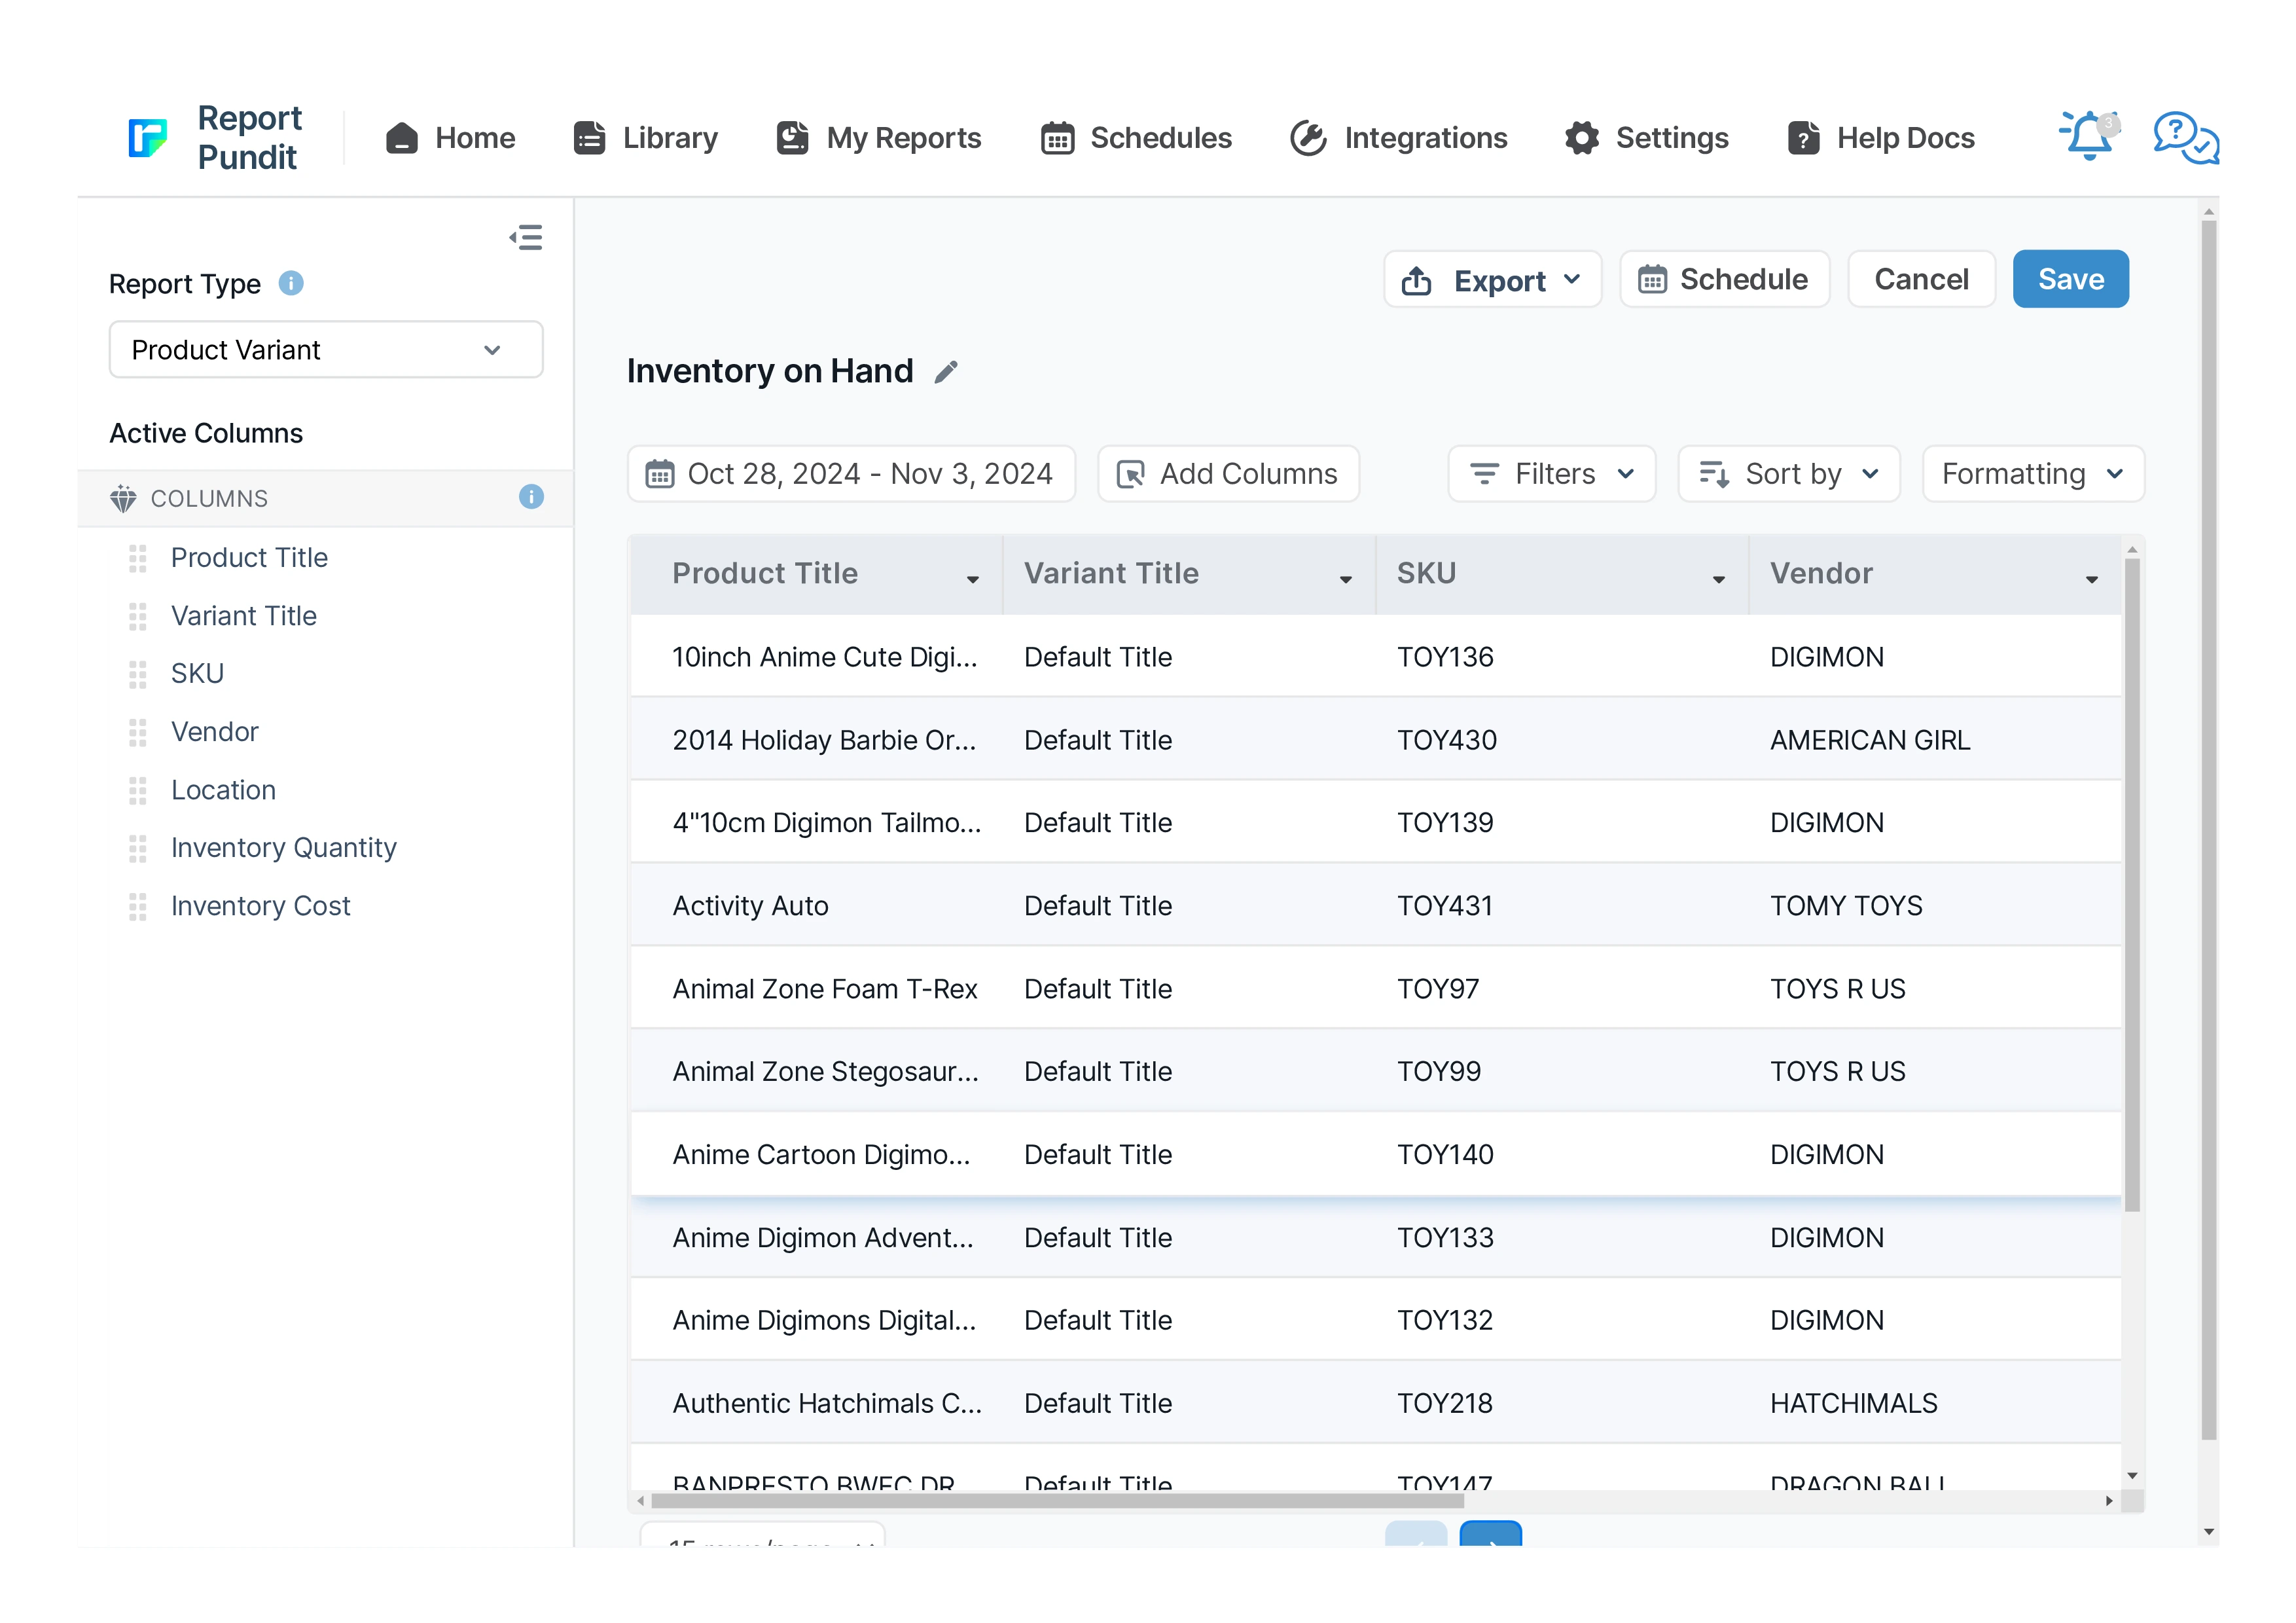This screenshot has width=2296, height=1623.
Task: Open Settings from the top navigation
Action: point(1647,138)
